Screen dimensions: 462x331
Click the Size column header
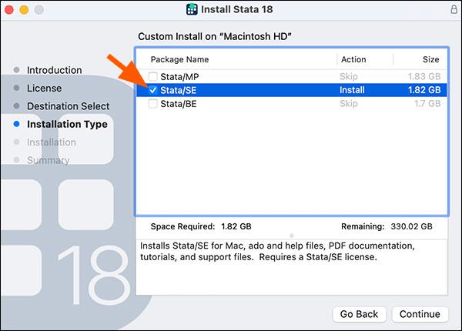[431, 59]
